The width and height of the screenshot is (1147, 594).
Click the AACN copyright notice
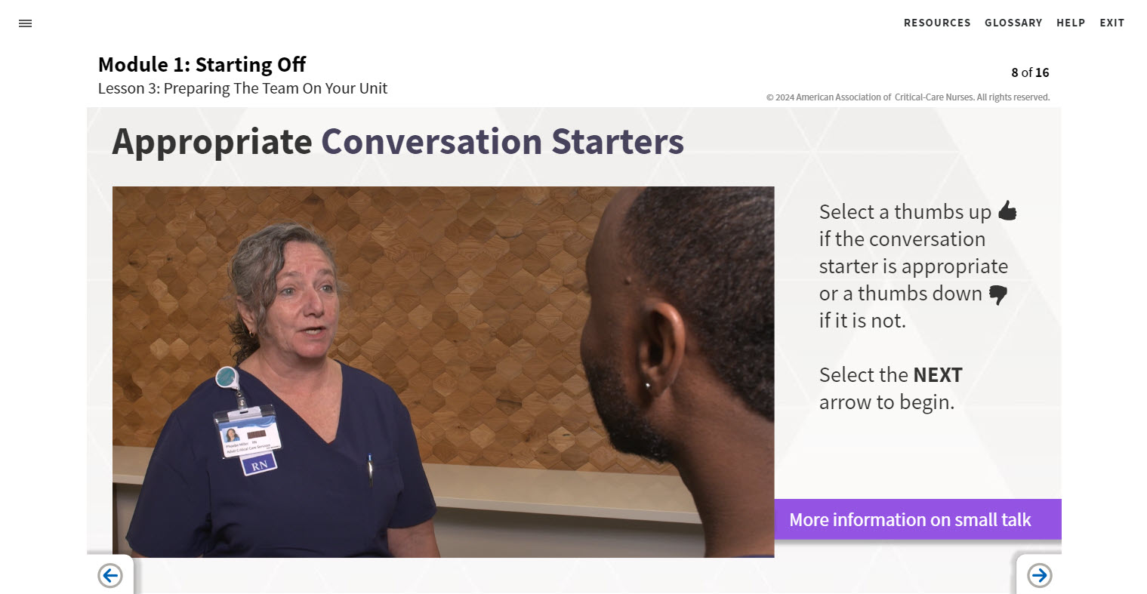908,97
